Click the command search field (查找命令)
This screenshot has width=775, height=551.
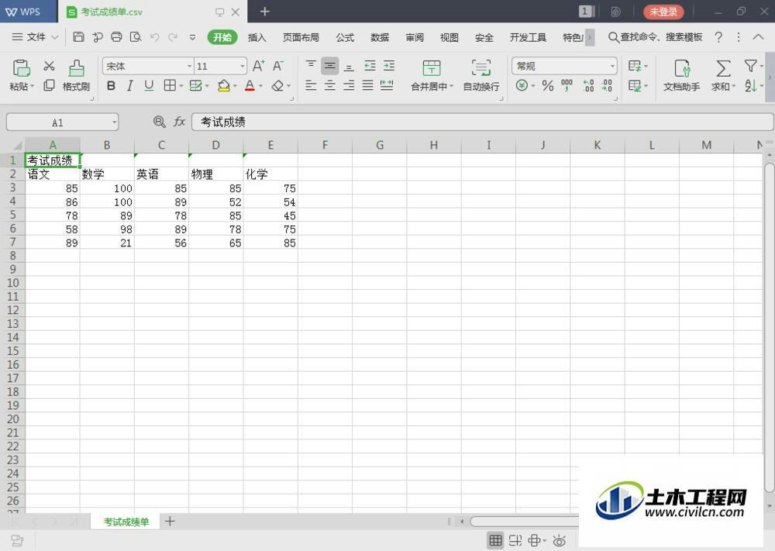655,37
